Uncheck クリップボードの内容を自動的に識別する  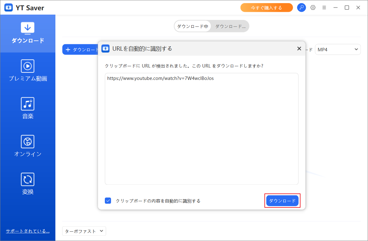tap(108, 201)
